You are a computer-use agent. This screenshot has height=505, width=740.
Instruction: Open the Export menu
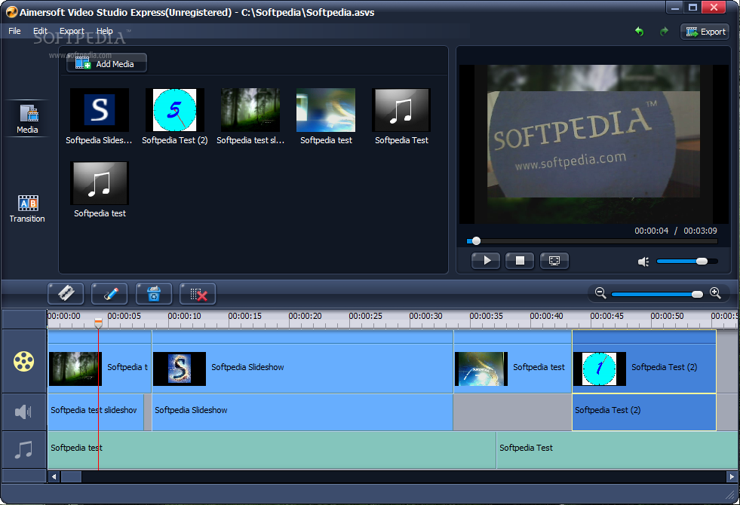(72, 31)
